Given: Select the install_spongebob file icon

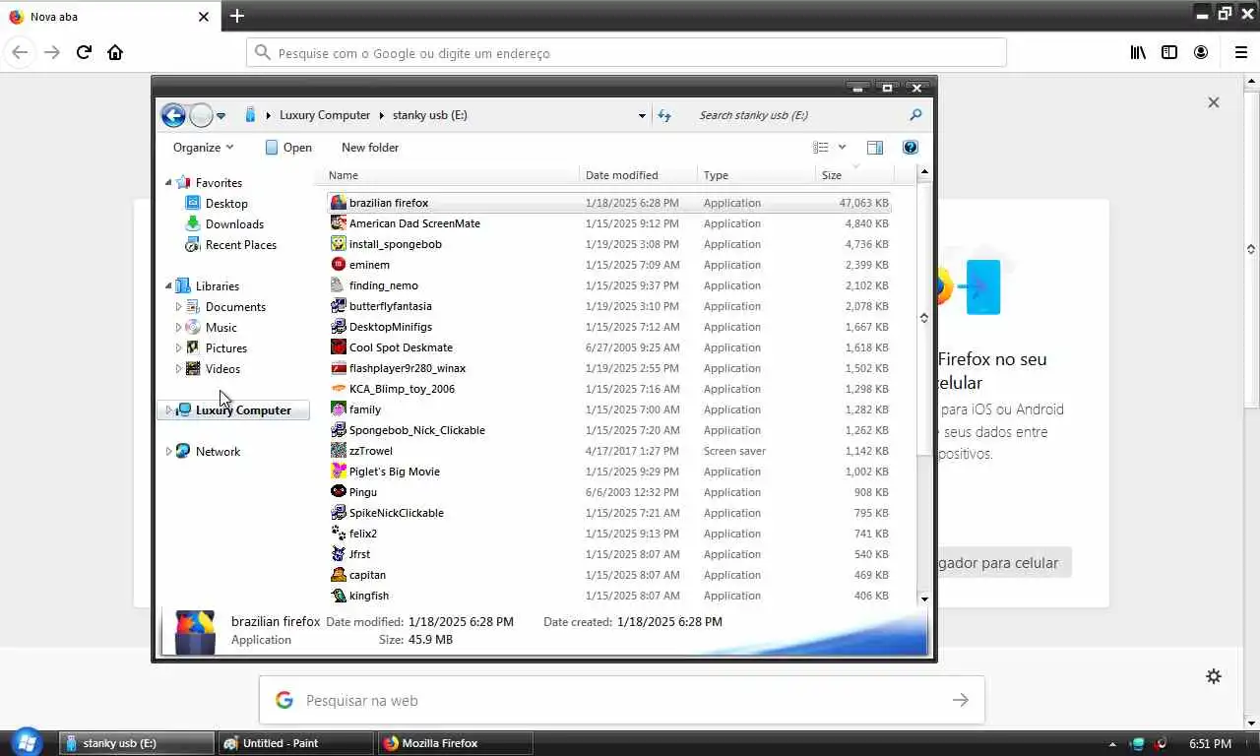Looking at the screenshot, I should tap(339, 244).
